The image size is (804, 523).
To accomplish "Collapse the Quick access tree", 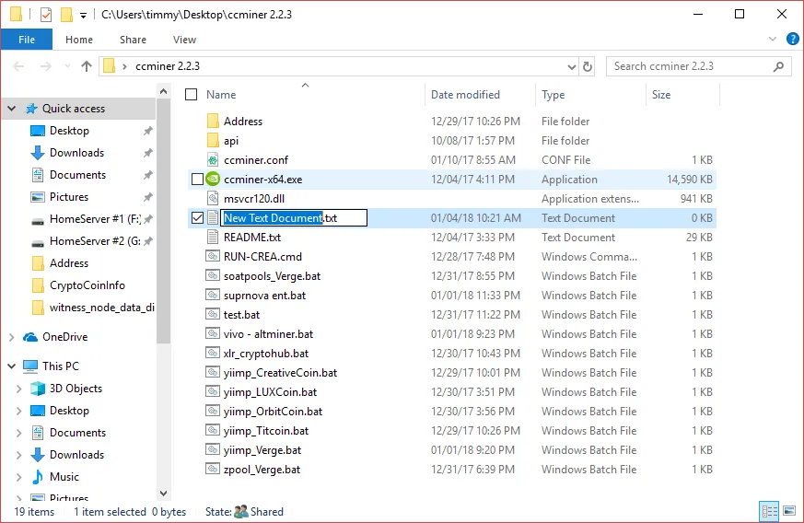I will coord(11,109).
